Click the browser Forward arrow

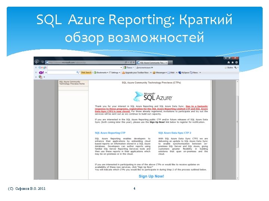coord(42,62)
